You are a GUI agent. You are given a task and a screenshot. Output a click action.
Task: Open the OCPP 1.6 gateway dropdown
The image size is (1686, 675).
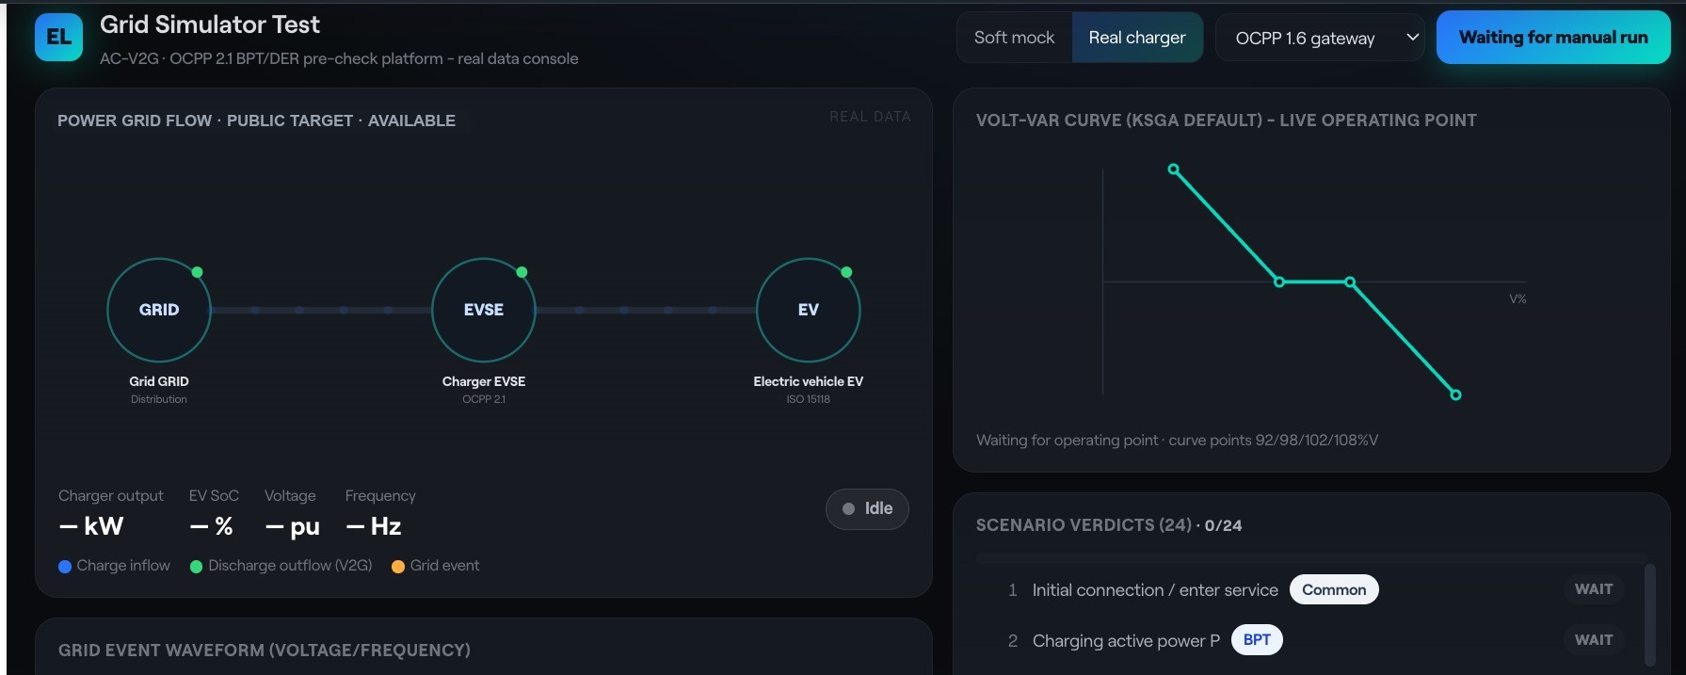[x=1320, y=38]
